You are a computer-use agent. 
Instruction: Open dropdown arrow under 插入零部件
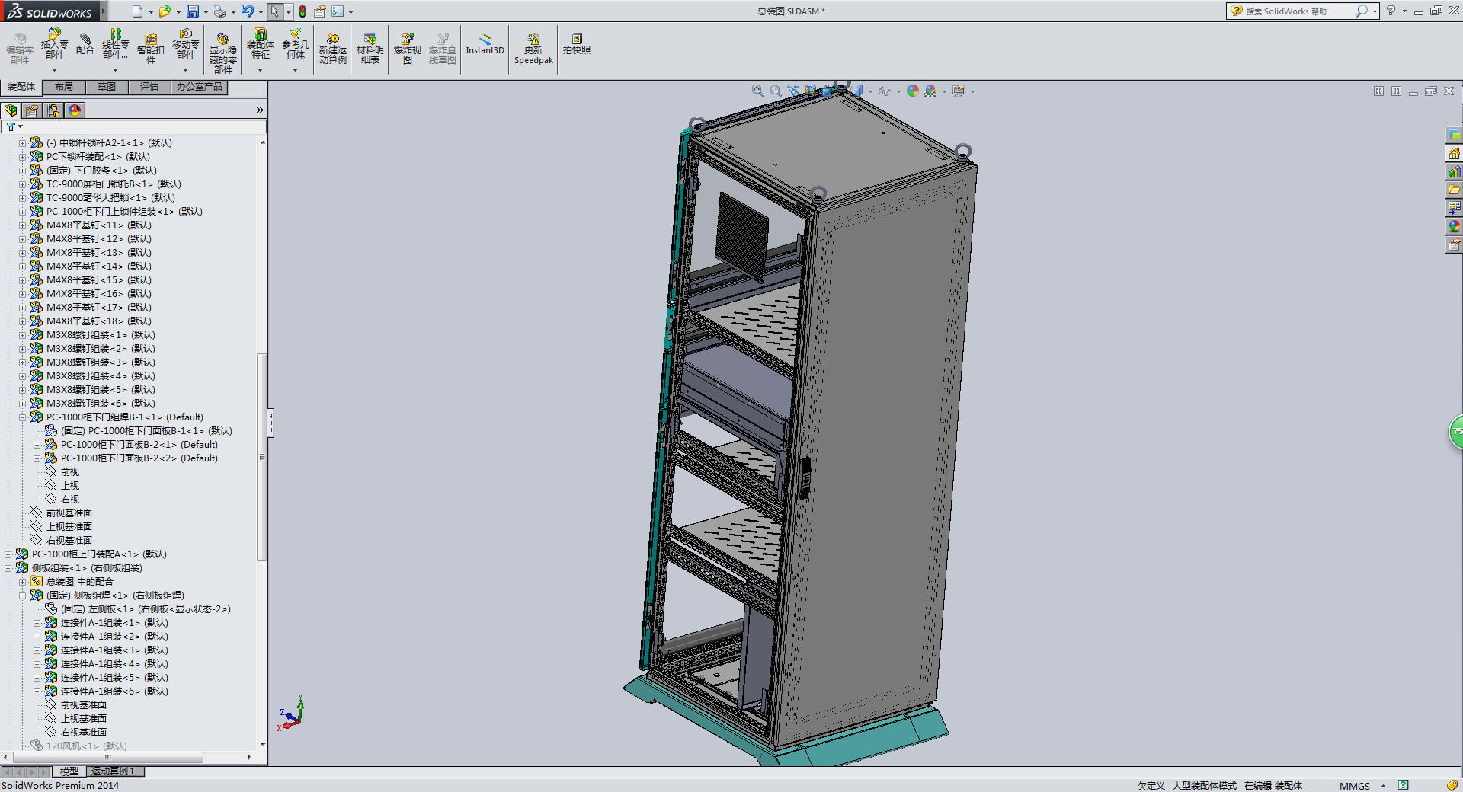point(54,70)
